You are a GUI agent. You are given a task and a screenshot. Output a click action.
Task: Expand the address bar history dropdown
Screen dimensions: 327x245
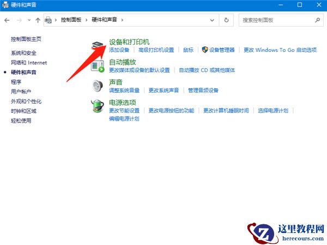[212, 20]
